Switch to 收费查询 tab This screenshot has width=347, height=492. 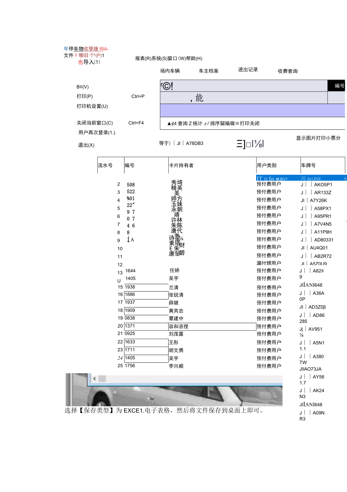click(x=288, y=71)
